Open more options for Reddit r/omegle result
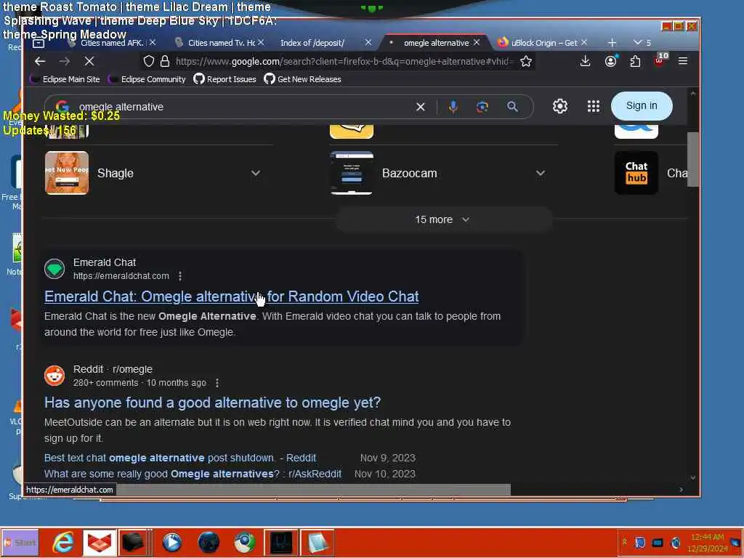 [x=217, y=382]
